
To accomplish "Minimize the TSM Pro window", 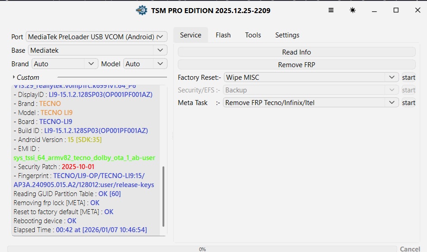I will click(x=374, y=11).
